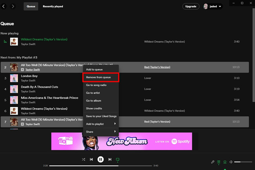
Task: Click the explicit badge in row 2
Action: (x=22, y=69)
